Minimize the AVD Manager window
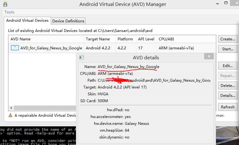 tap(217, 3)
